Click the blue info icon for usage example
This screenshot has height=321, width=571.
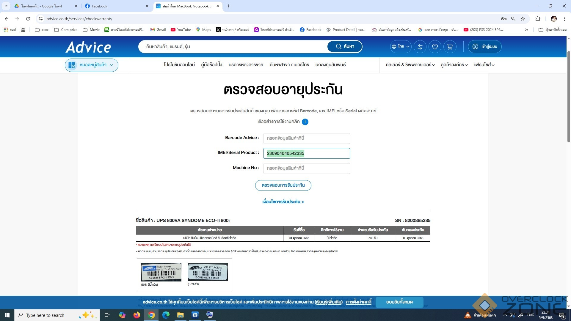pos(305,122)
